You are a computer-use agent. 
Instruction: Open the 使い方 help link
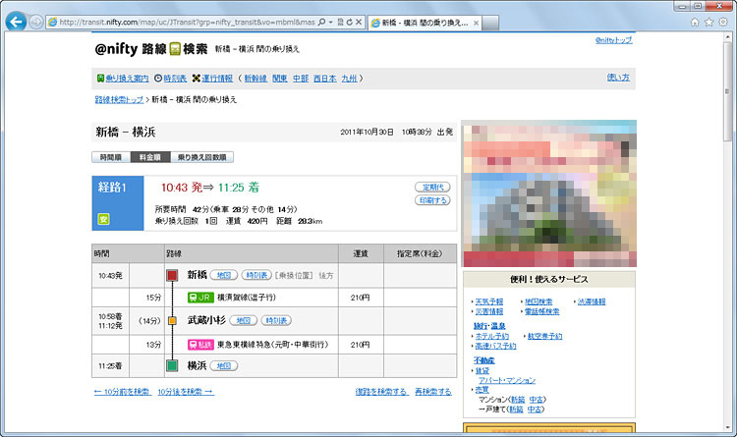618,78
